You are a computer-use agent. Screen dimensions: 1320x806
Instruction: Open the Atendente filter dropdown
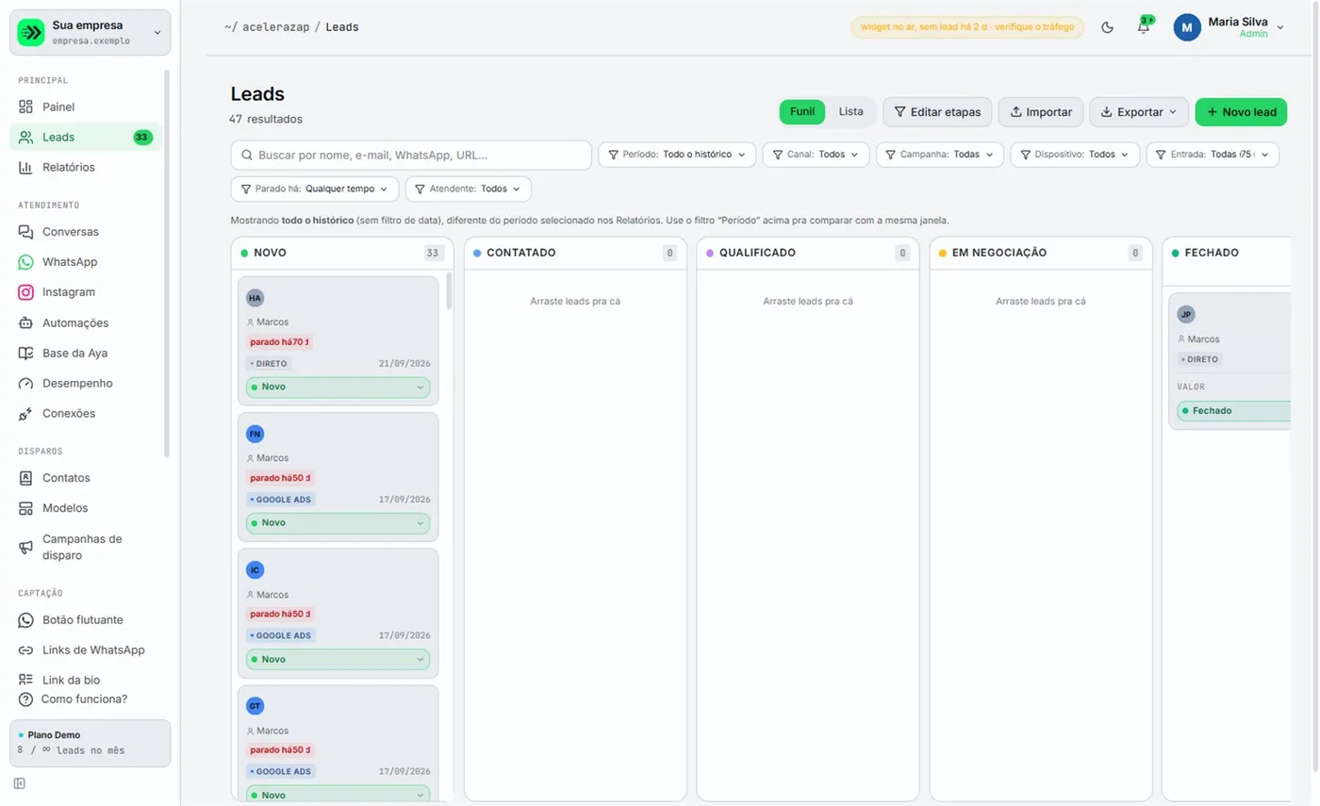(469, 189)
